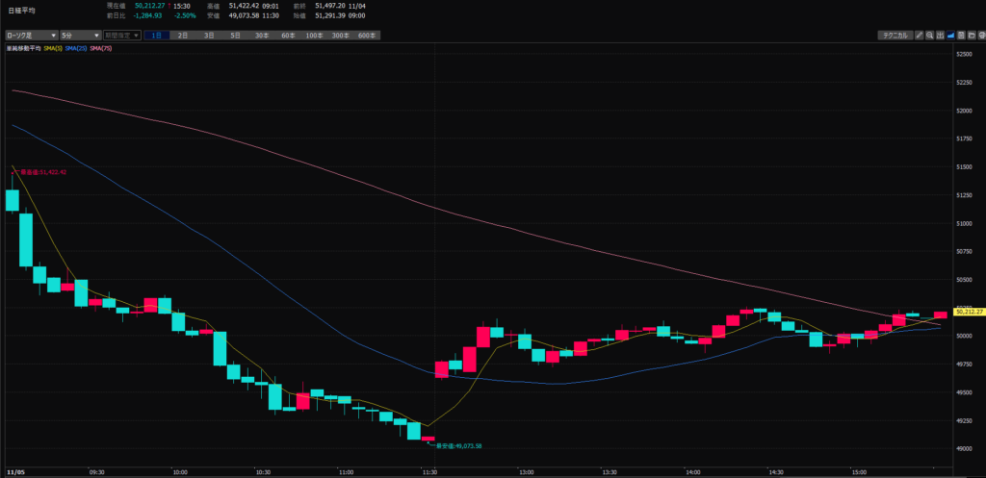
Task: Select the pencil drawing tool icon
Action: [x=920, y=36]
